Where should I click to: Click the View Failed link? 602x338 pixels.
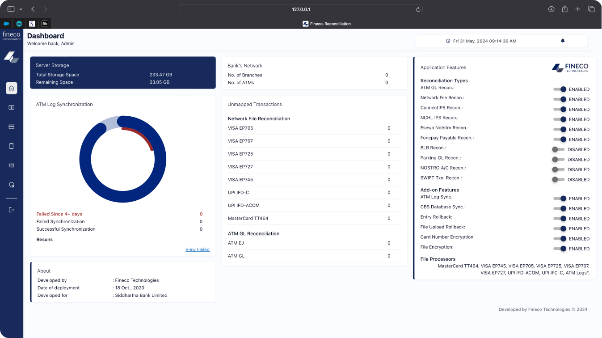[x=197, y=249]
